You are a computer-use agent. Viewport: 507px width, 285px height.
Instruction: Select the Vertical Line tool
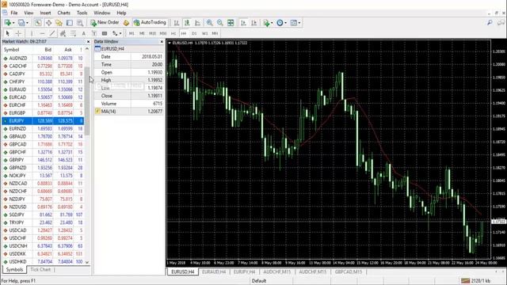(32, 33)
